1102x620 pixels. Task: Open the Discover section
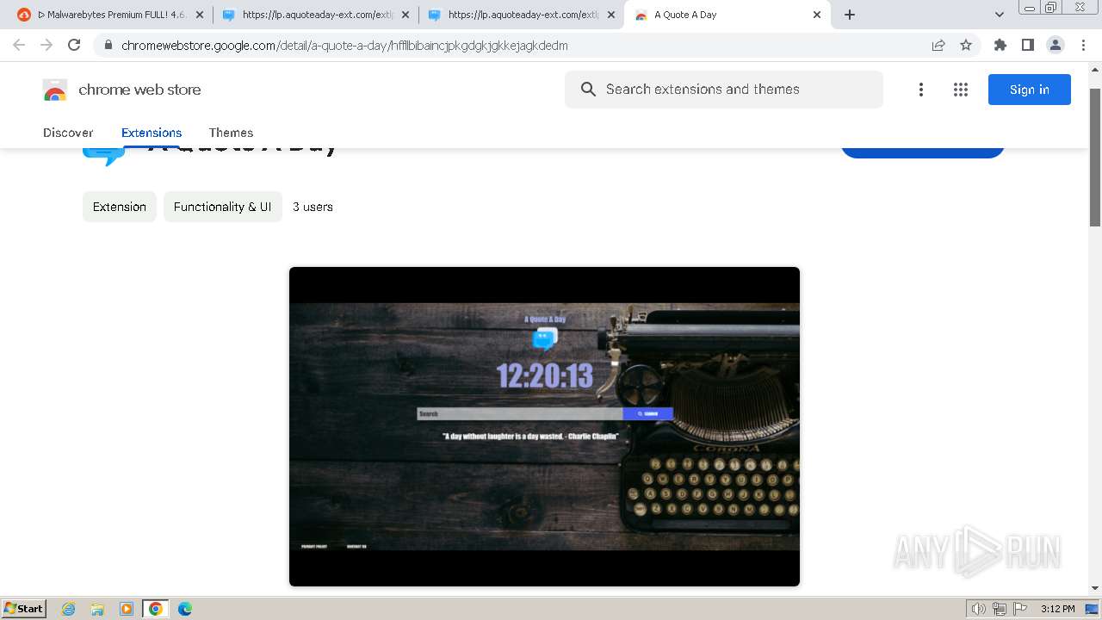point(68,133)
